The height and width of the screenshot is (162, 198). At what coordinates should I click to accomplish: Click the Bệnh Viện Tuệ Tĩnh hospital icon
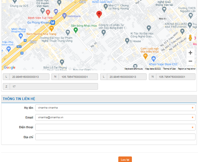click(x=48, y=12)
